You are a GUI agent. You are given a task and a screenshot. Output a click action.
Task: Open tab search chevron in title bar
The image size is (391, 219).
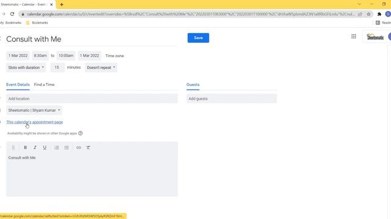(359, 4)
